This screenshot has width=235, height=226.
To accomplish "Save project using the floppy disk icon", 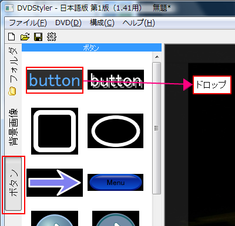I will coord(38,37).
